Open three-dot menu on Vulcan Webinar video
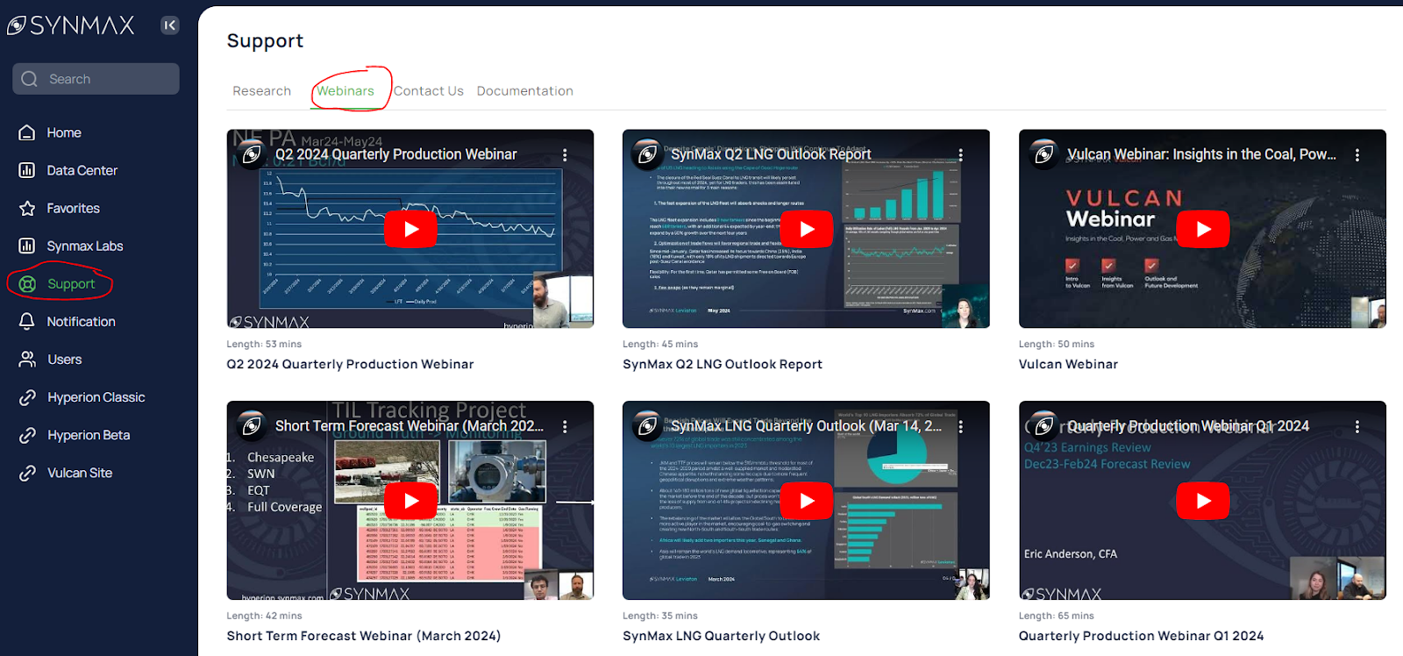 1357,154
